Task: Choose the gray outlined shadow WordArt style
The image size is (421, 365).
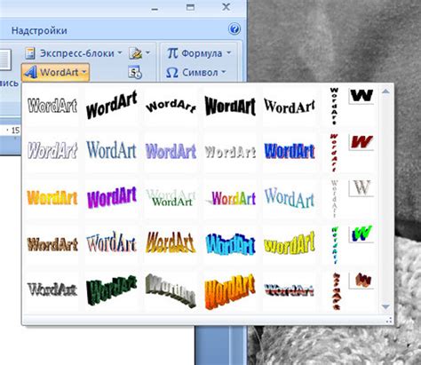Action: 52,290
